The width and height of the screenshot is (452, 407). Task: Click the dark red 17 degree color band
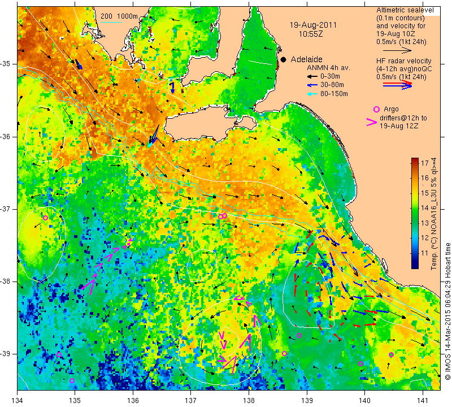click(x=415, y=161)
